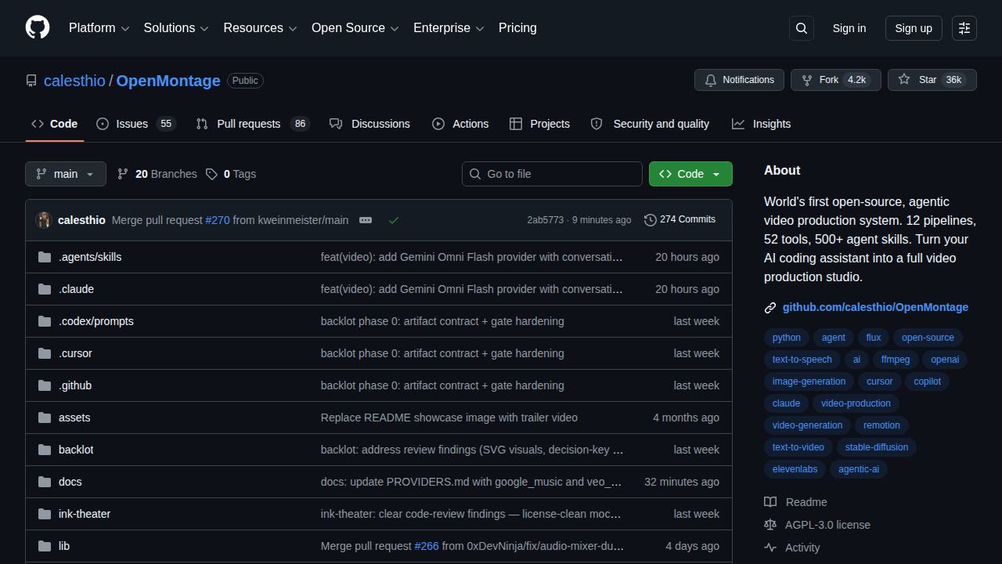Open the GitHub homepage logo
The image size is (1002, 564).
pyautogui.click(x=38, y=27)
